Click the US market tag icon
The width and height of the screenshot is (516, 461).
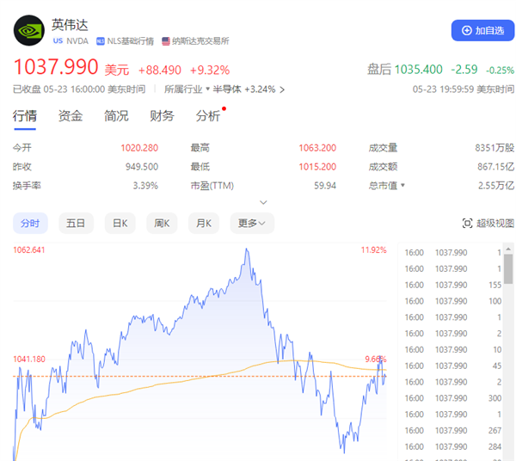pos(58,40)
